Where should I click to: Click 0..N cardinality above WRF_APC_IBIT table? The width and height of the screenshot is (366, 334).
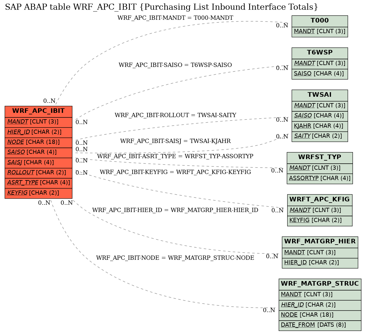[x=49, y=101]
